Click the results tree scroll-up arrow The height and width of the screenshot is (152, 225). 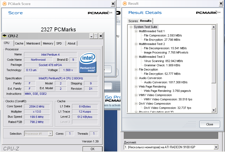pos(214,27)
